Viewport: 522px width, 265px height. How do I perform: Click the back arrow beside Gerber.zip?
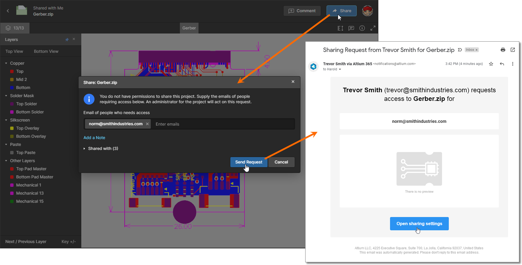8,11
